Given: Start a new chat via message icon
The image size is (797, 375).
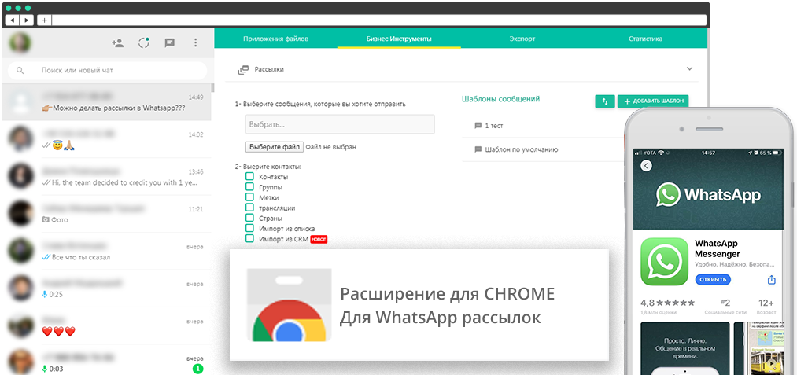Looking at the screenshot, I should click(x=170, y=43).
